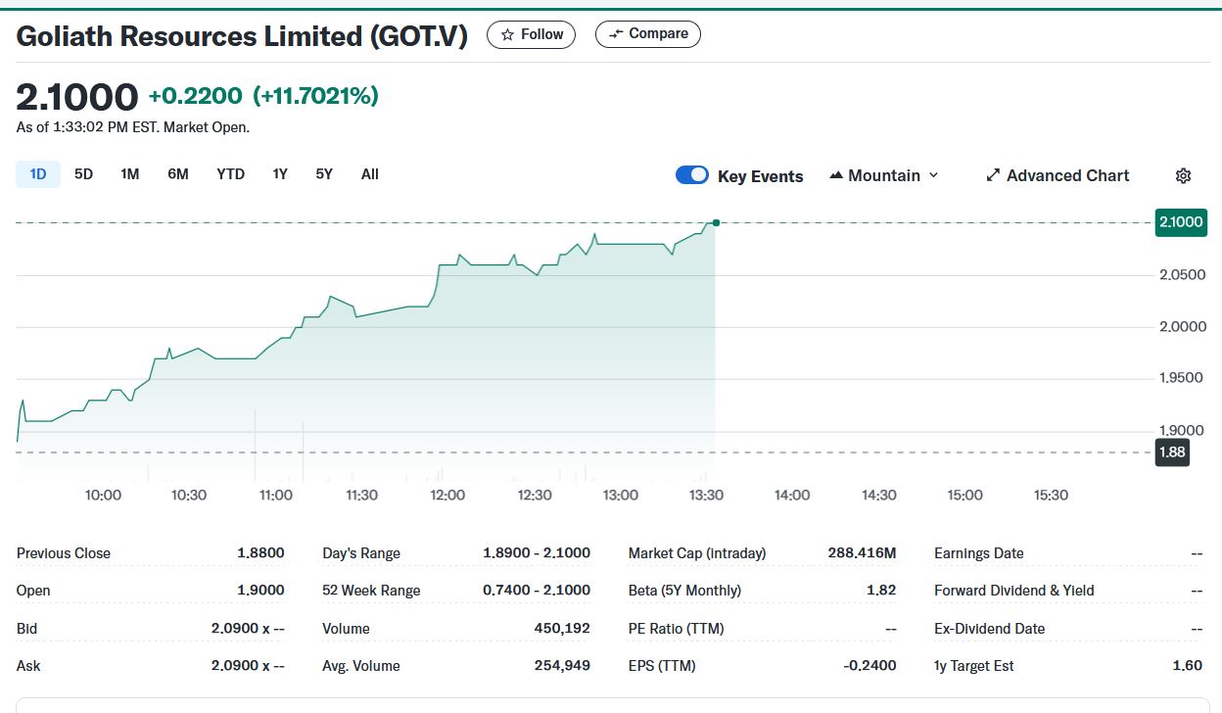Image resolution: width=1222 pixels, height=713 pixels.
Task: Click the 2.1000 current price label
Action: tap(1180, 222)
